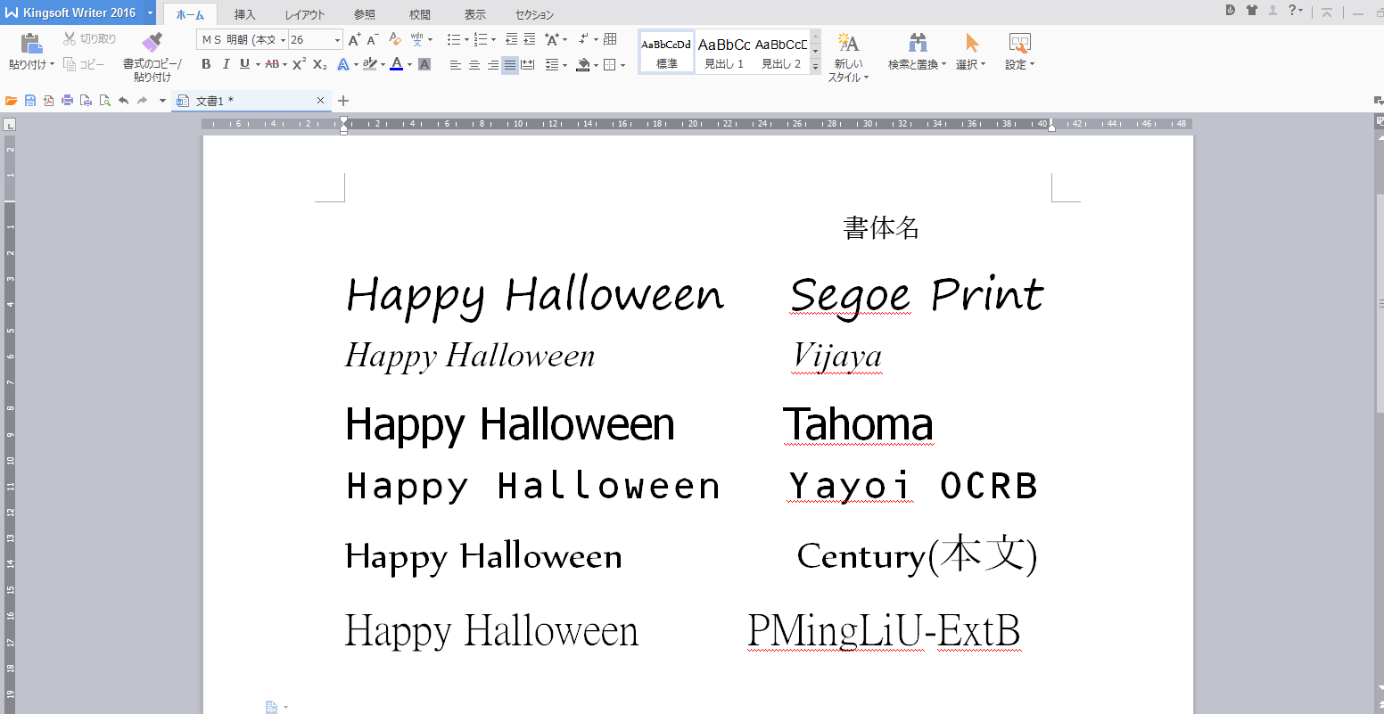Apply the 見出し 1 heading style

click(724, 53)
